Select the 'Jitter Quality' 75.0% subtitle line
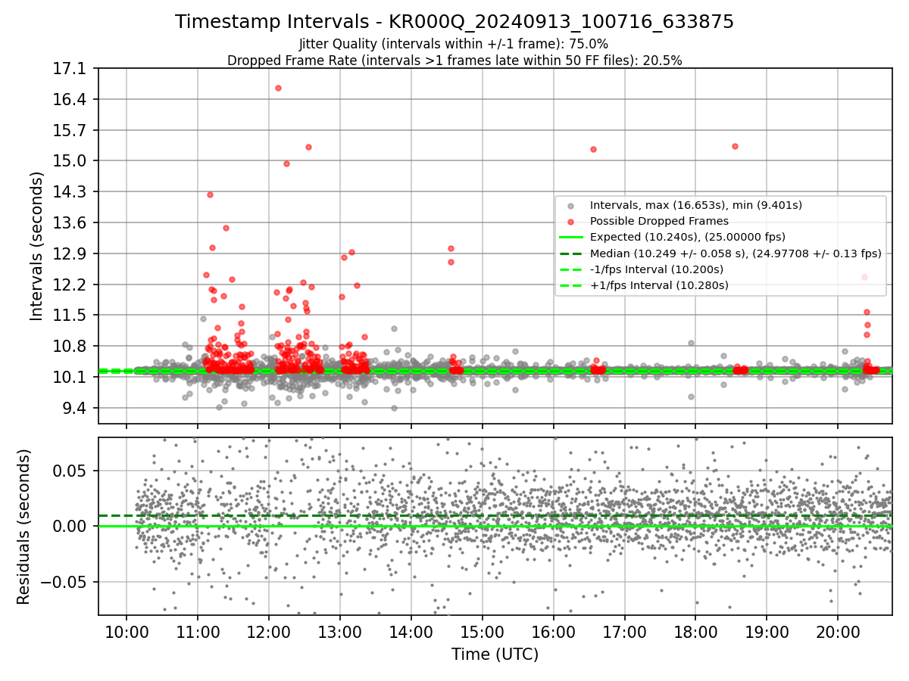 (x=454, y=44)
